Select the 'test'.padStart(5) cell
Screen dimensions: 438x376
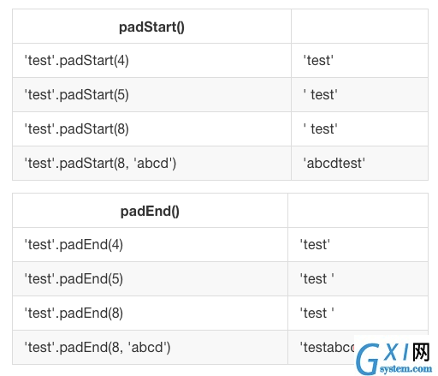coord(151,95)
